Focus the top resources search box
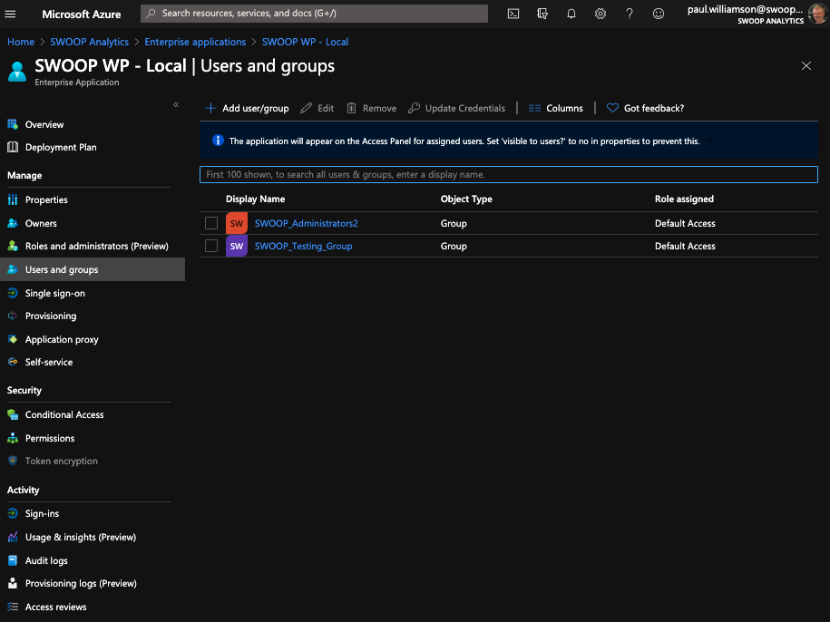Viewport: 830px width, 622px height. tap(314, 14)
